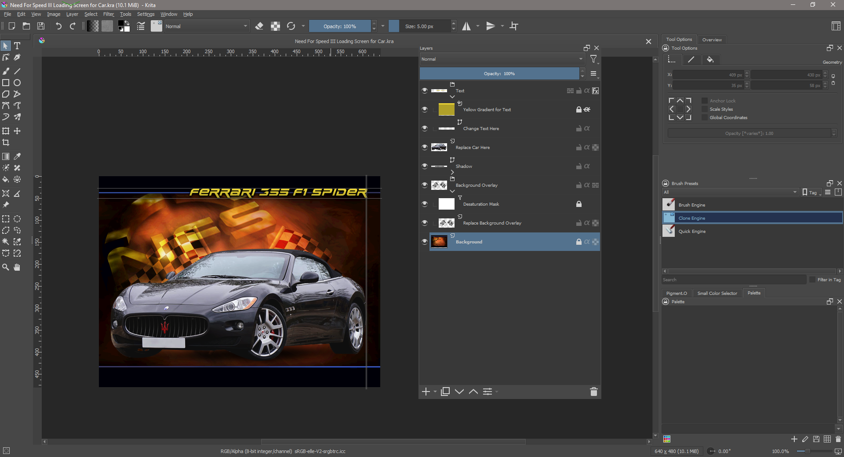Click the Undo arrow in toolbar
Screen dimensions: 844x457
click(58, 26)
